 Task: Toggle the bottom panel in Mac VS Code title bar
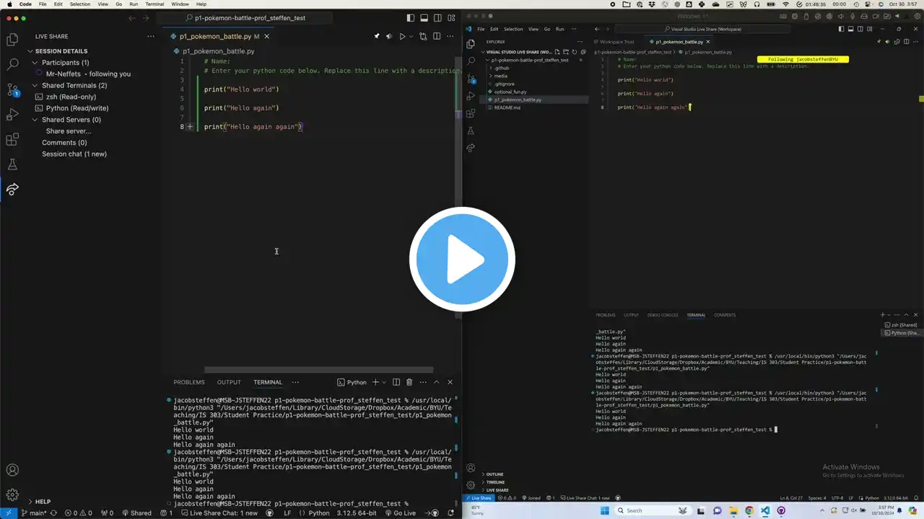[424, 18]
